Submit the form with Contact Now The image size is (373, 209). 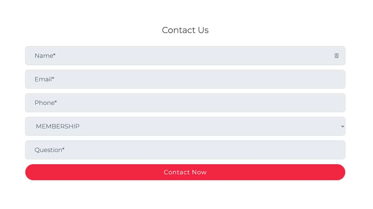(185, 172)
